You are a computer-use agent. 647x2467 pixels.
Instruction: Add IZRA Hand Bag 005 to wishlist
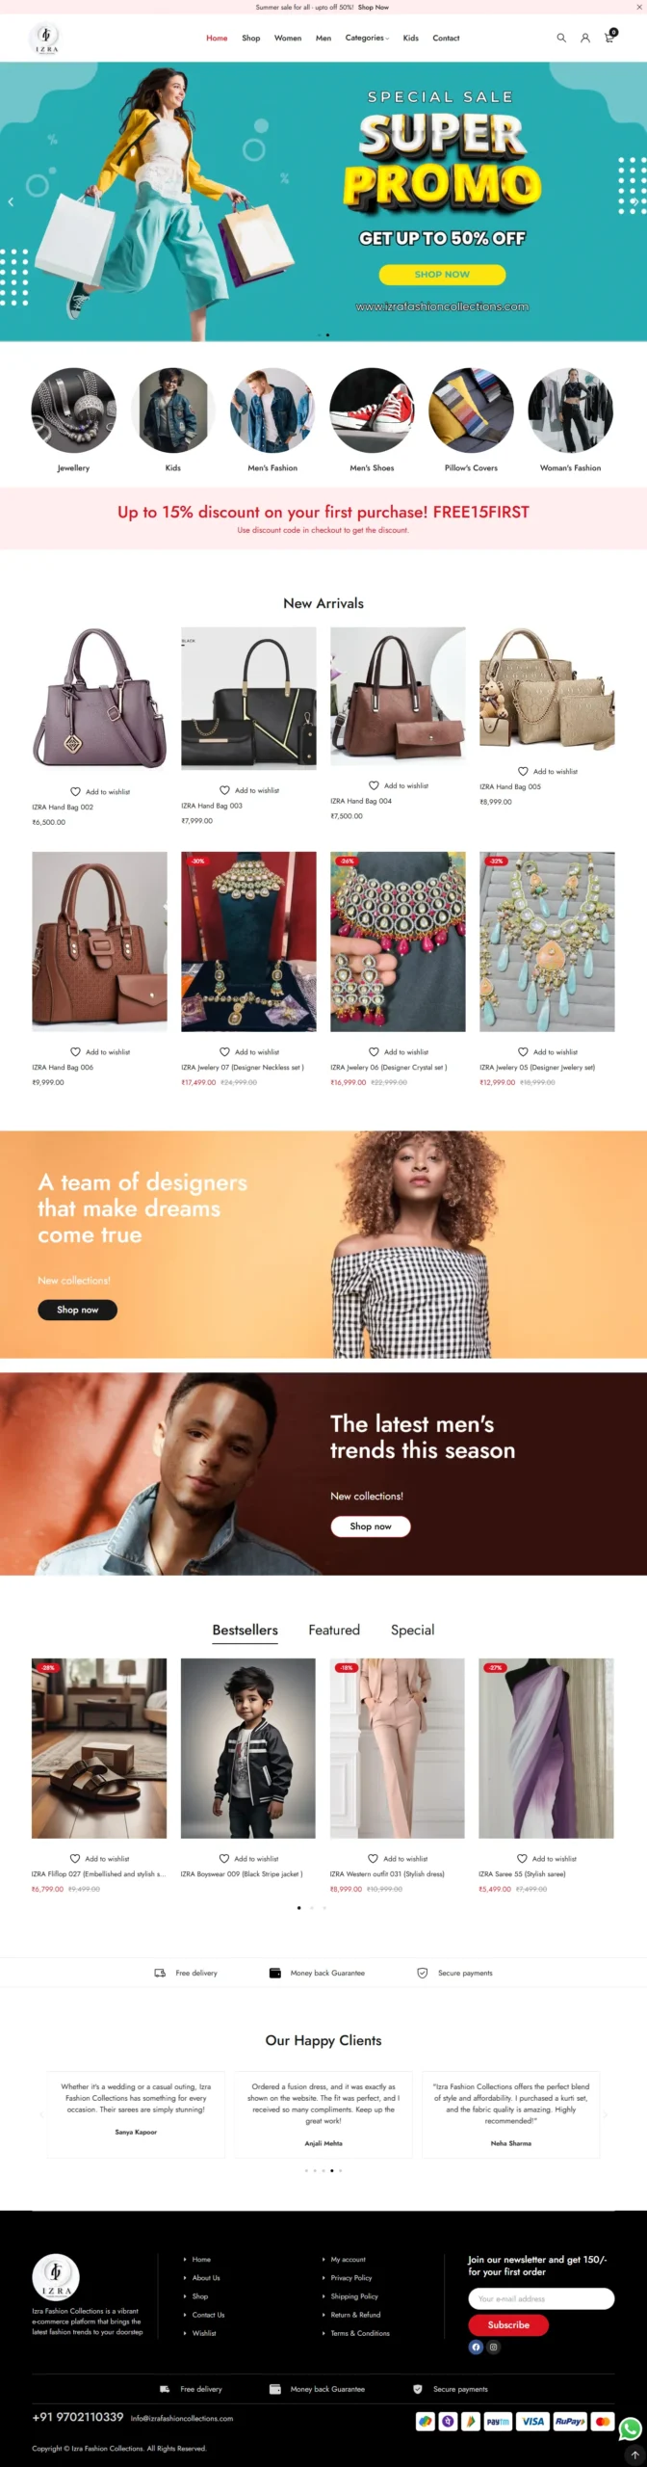pyautogui.click(x=548, y=771)
